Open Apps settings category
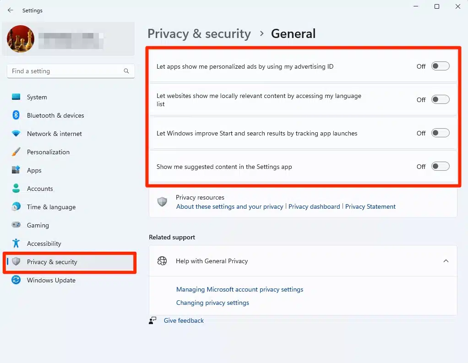 (70, 170)
